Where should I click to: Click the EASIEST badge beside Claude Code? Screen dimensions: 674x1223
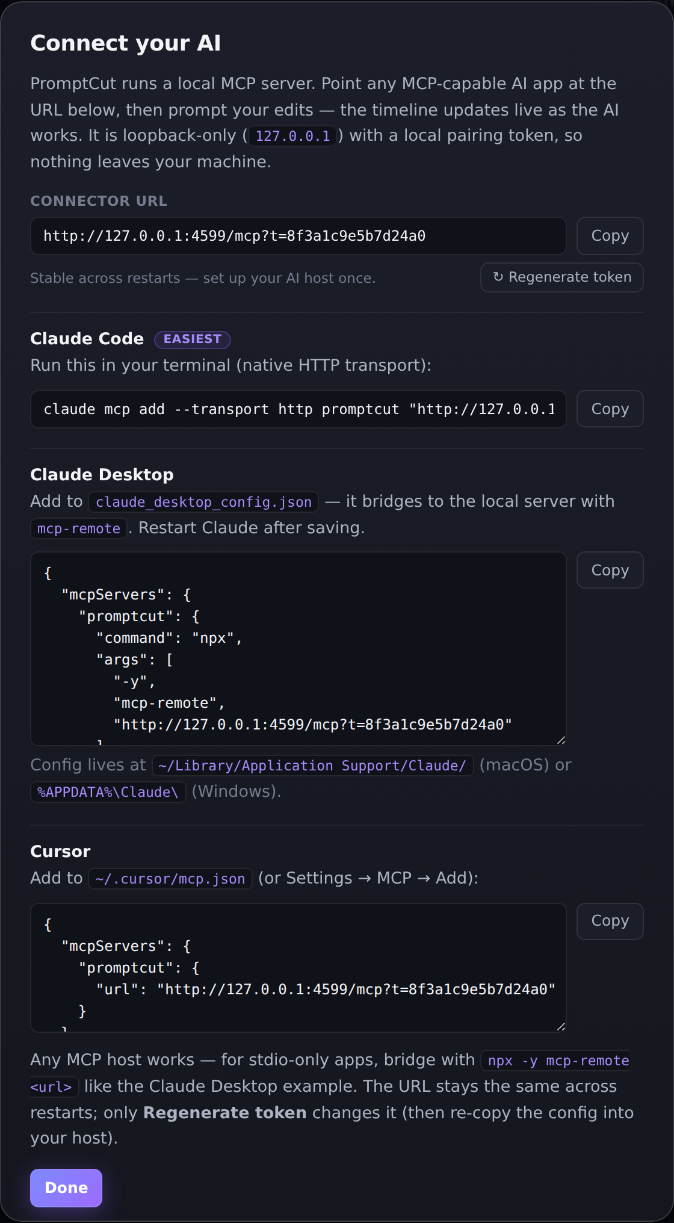[x=193, y=339]
